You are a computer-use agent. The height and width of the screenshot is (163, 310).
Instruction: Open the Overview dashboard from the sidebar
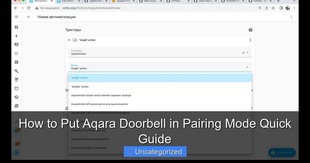(16, 27)
